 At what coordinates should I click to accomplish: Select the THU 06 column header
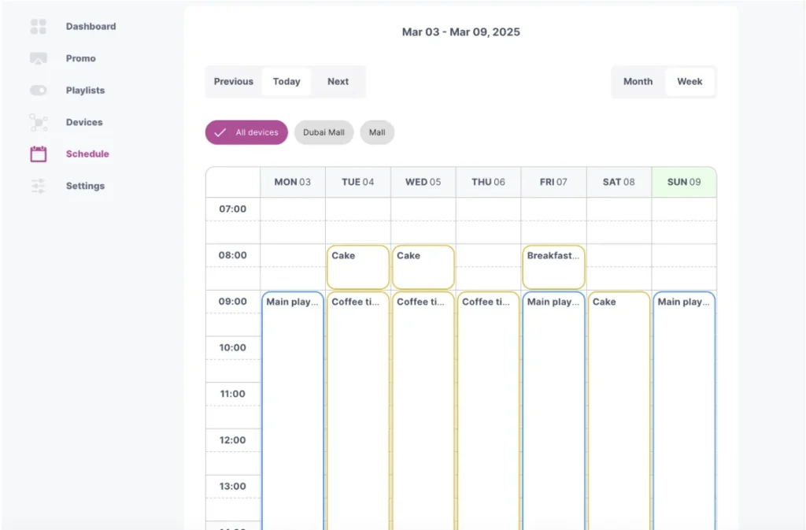(x=488, y=182)
